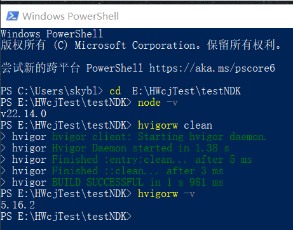The image size is (293, 230).
Task: Click the hvigorw clean command
Action: [x=175, y=125]
